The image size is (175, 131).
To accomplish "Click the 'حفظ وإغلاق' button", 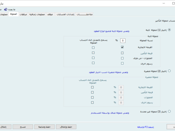I will point(66,127).
